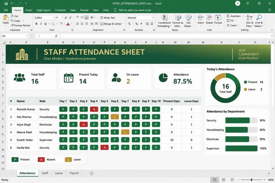Switch to Page Layout view in status bar
Image resolution: width=275 pixels, height=183 pixels.
pos(223,180)
